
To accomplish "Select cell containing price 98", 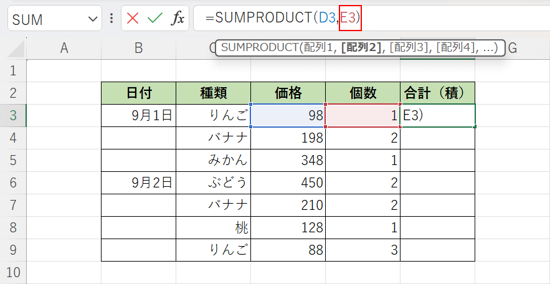I will click(288, 116).
